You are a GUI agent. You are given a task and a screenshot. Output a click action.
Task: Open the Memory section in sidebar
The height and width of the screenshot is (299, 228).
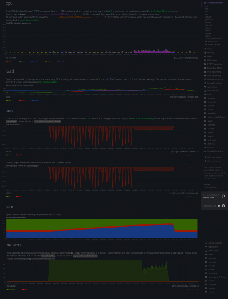pyautogui.click(x=209, y=53)
